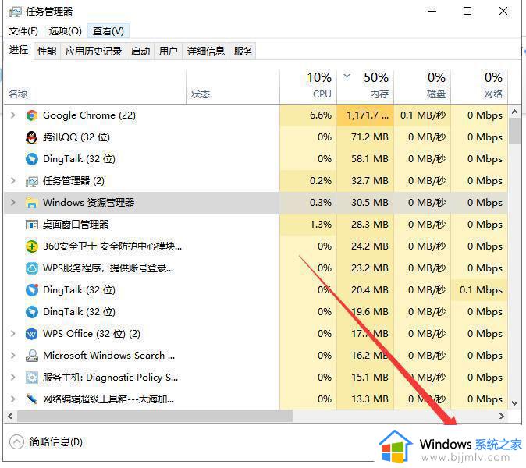Open the 文件(F) menu
Screen dimensions: 526x468
(23, 31)
